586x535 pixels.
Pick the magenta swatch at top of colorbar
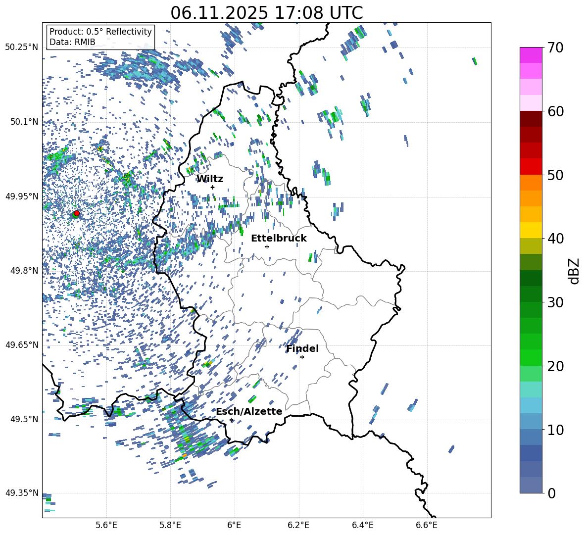(x=531, y=55)
